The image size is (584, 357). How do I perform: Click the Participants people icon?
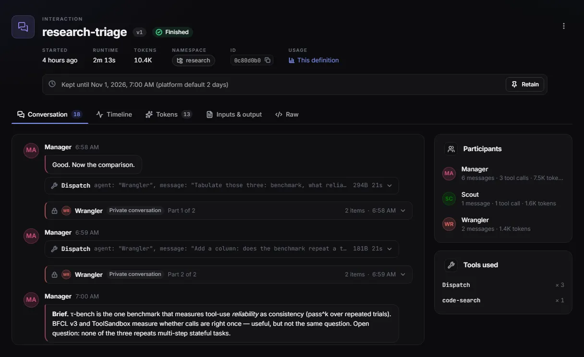point(451,149)
